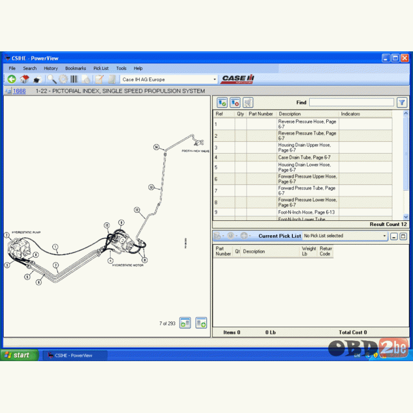Follow the 1666 model link
This screenshot has width=413, height=413.
[x=20, y=91]
